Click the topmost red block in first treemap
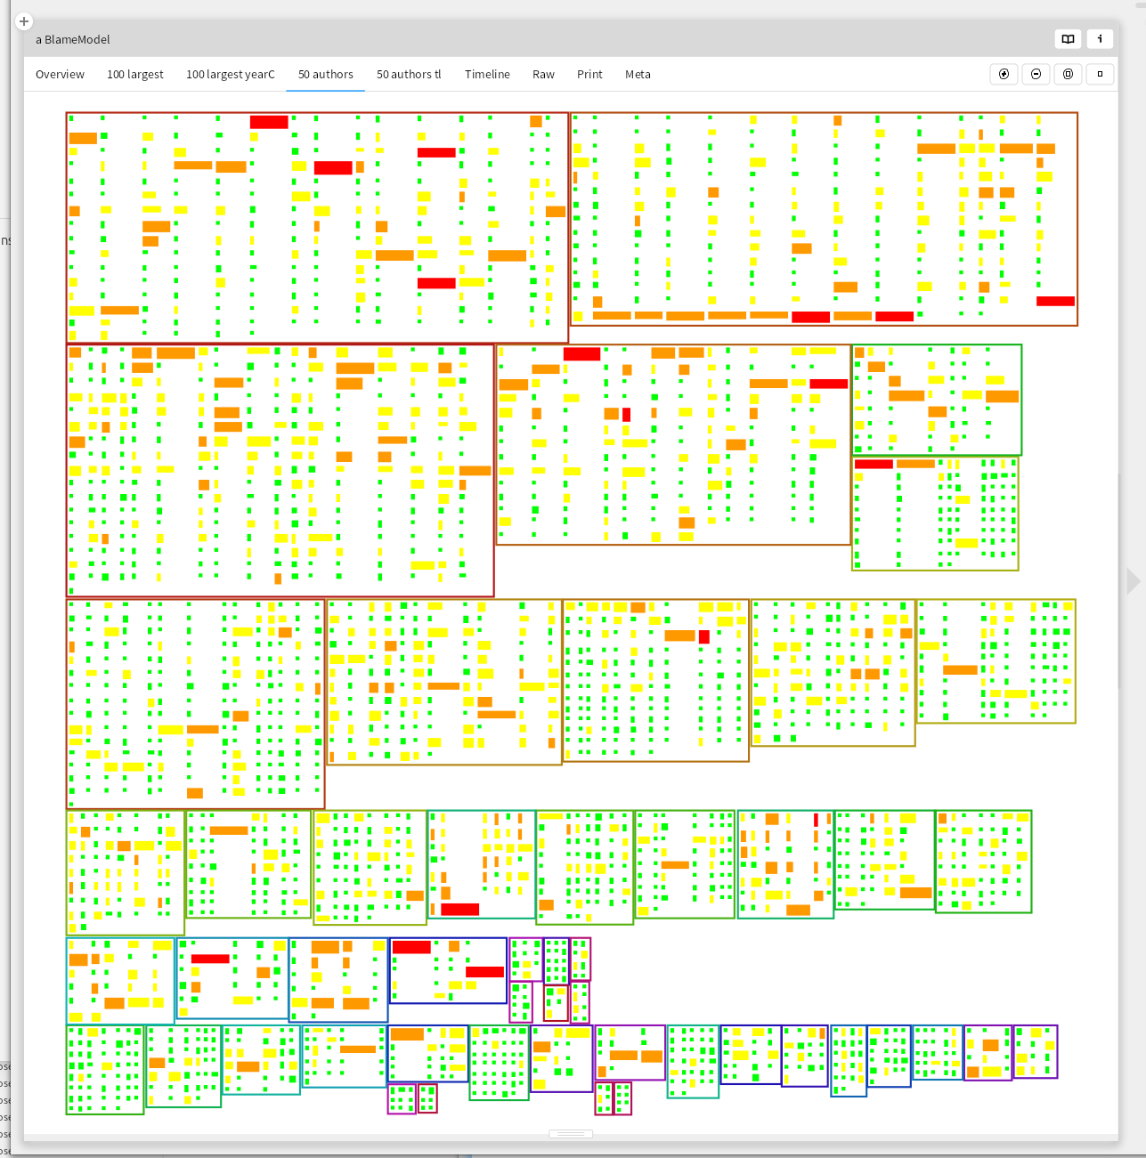Viewport: 1146px width, 1158px height. tap(269, 122)
